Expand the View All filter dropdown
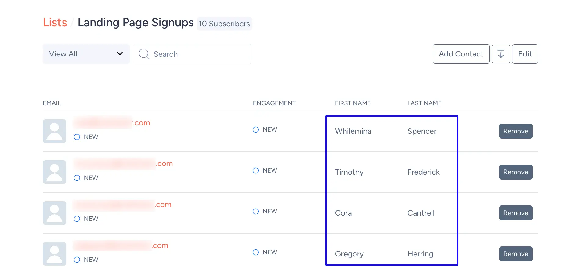This screenshot has height=276, width=578. point(86,54)
